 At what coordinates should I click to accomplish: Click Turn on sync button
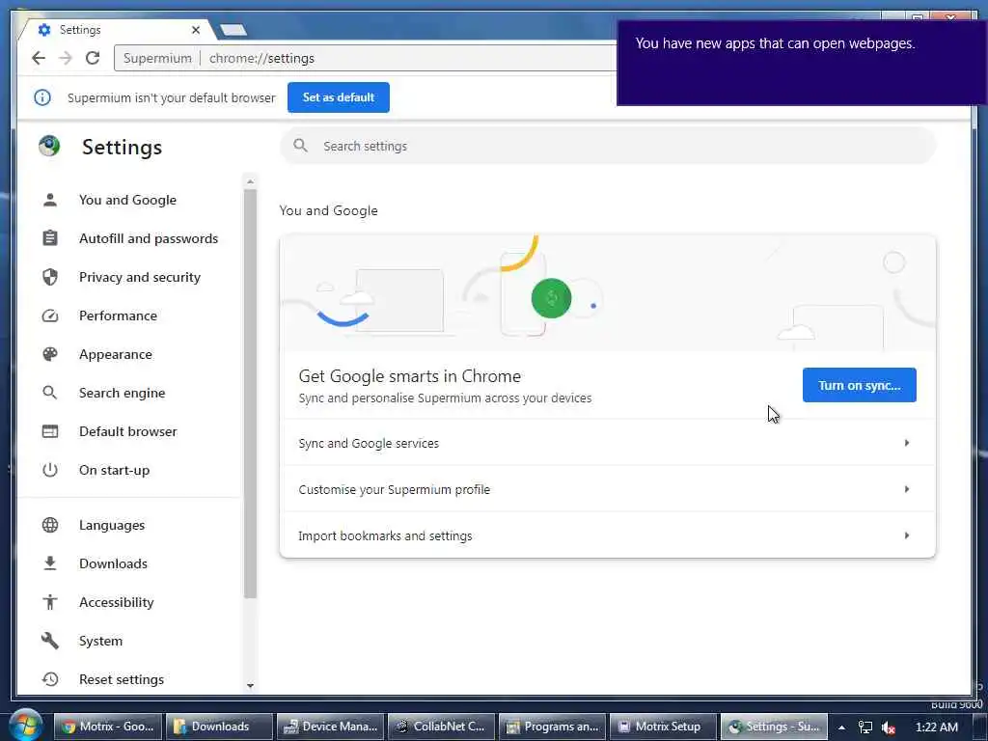859,385
